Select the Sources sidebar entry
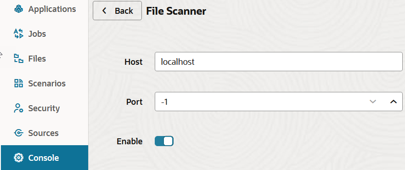Viewport: 405px width, 170px height. pos(45,133)
